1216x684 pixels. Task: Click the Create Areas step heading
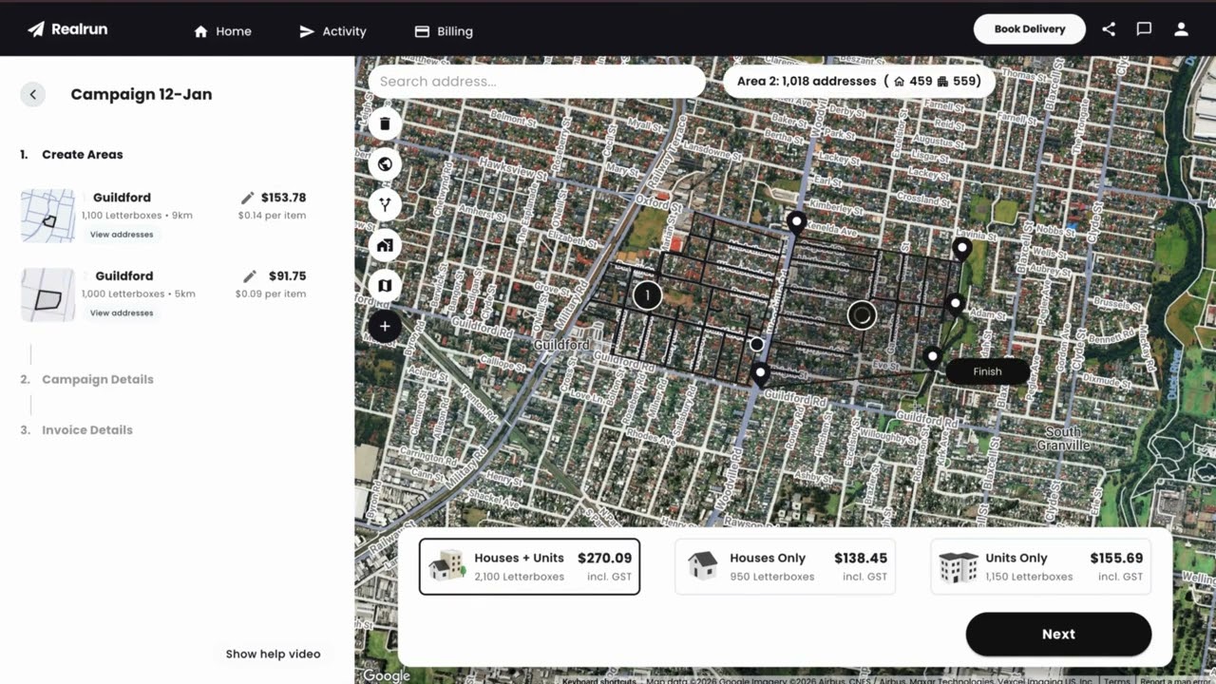[x=82, y=154]
